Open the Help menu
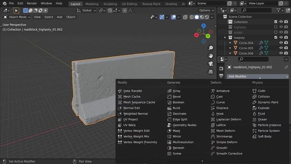The image size is (291, 164). 59,3
